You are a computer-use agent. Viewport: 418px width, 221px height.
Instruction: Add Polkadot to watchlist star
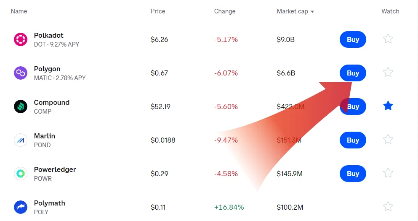(388, 39)
